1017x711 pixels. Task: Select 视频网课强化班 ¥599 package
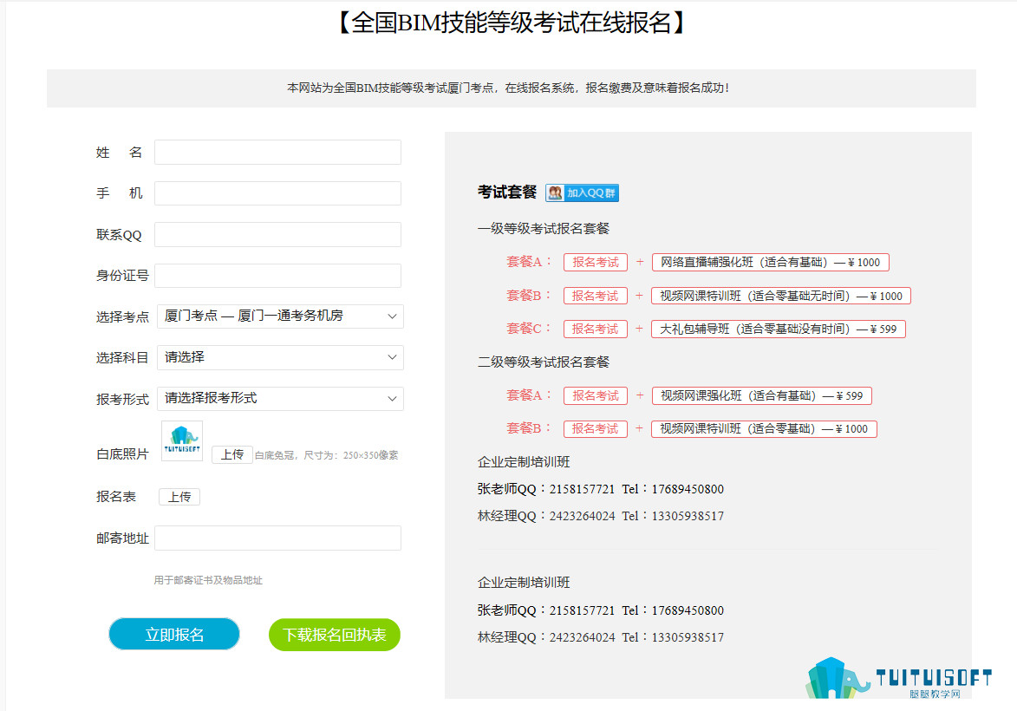pos(761,395)
